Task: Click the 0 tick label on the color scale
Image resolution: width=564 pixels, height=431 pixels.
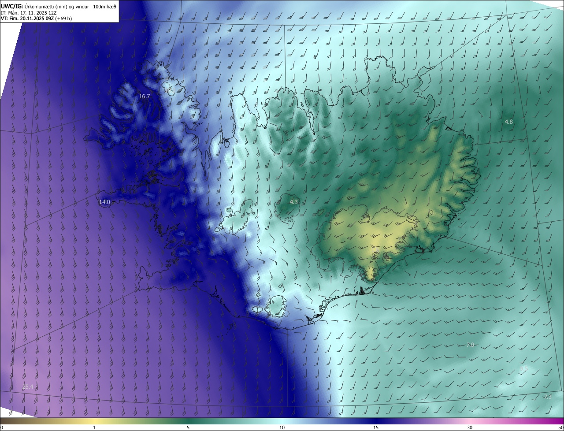Action: [2, 427]
